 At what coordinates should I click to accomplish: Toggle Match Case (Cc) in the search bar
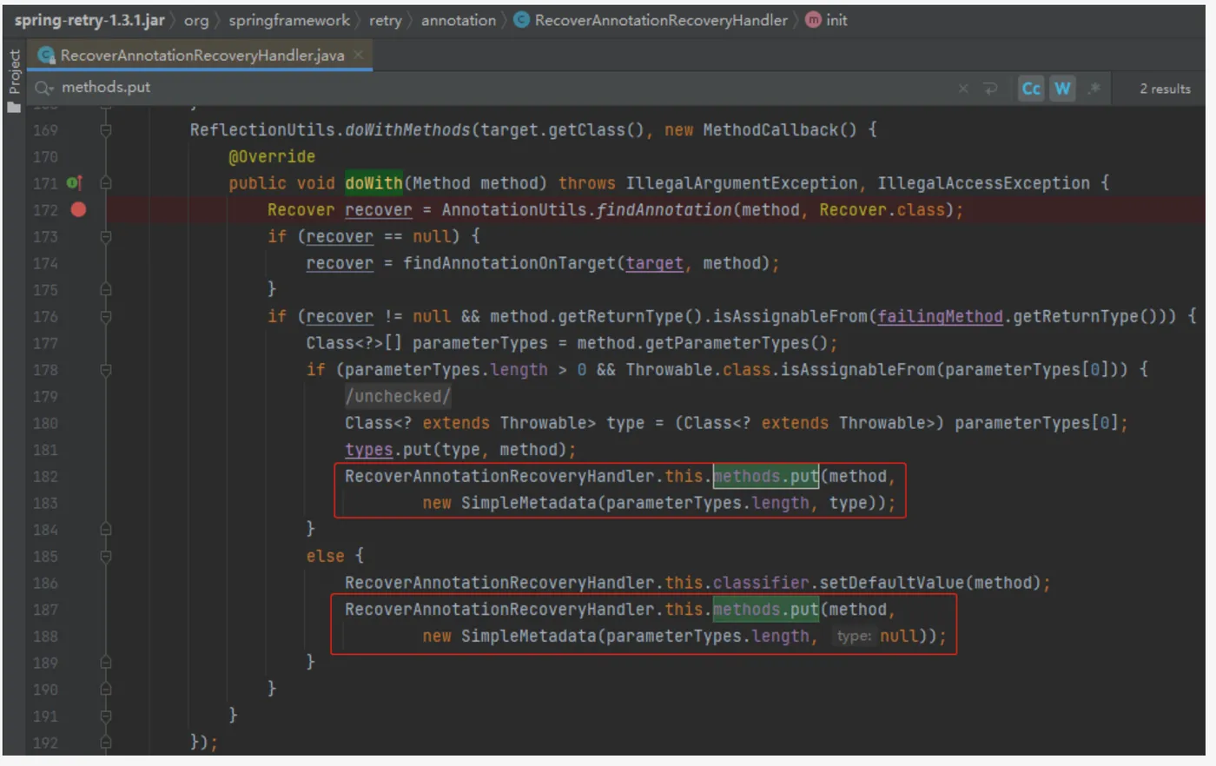click(x=1031, y=89)
